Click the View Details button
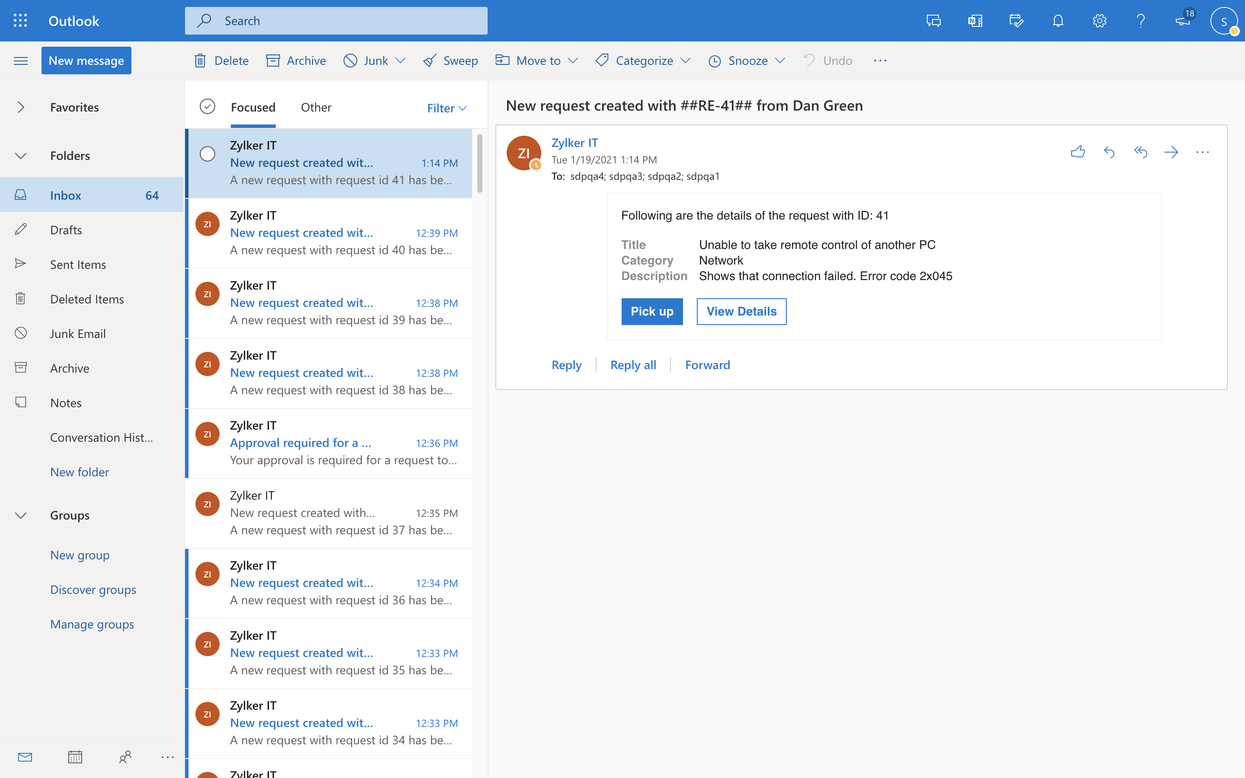The width and height of the screenshot is (1245, 778). tap(741, 311)
